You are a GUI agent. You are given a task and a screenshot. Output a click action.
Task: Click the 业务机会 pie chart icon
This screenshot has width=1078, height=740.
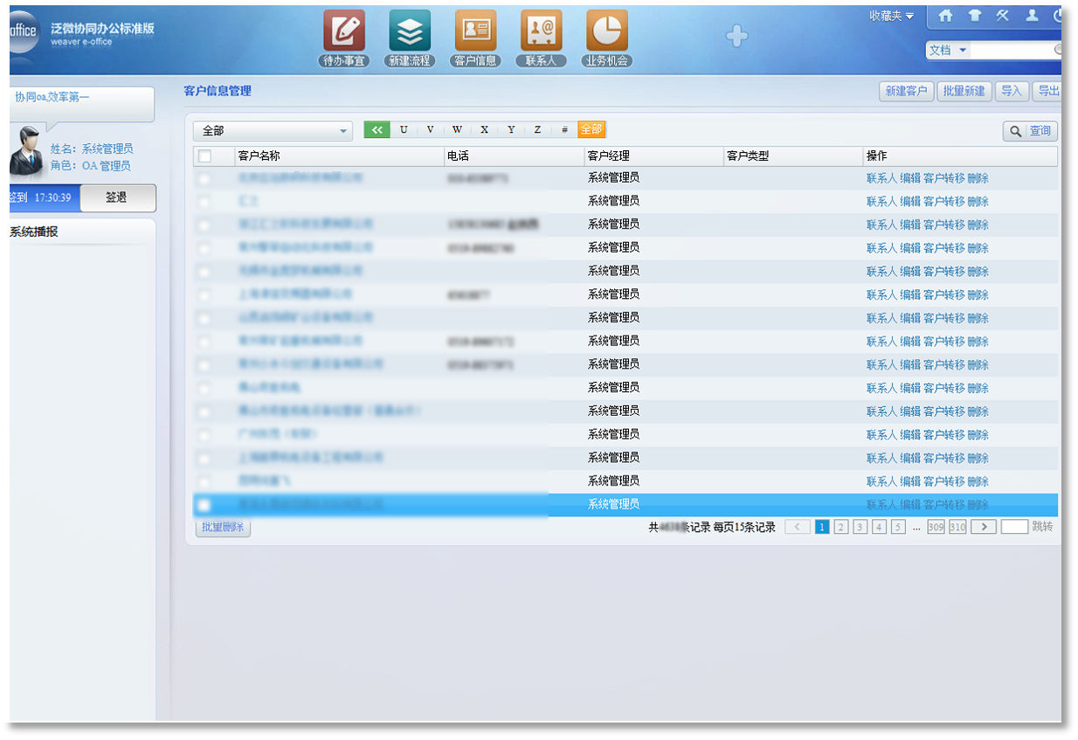607,31
